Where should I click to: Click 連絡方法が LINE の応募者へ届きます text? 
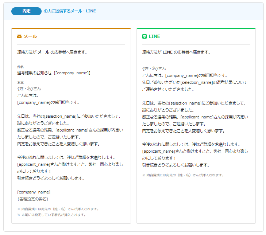176,52
